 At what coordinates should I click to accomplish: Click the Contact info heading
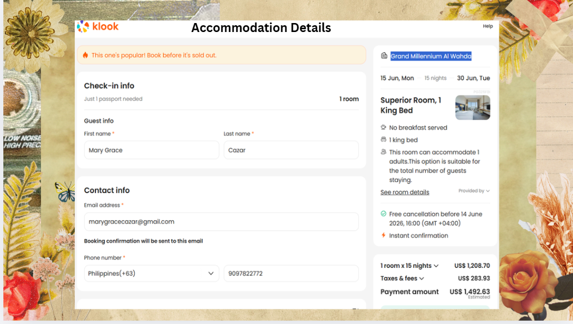[107, 190]
